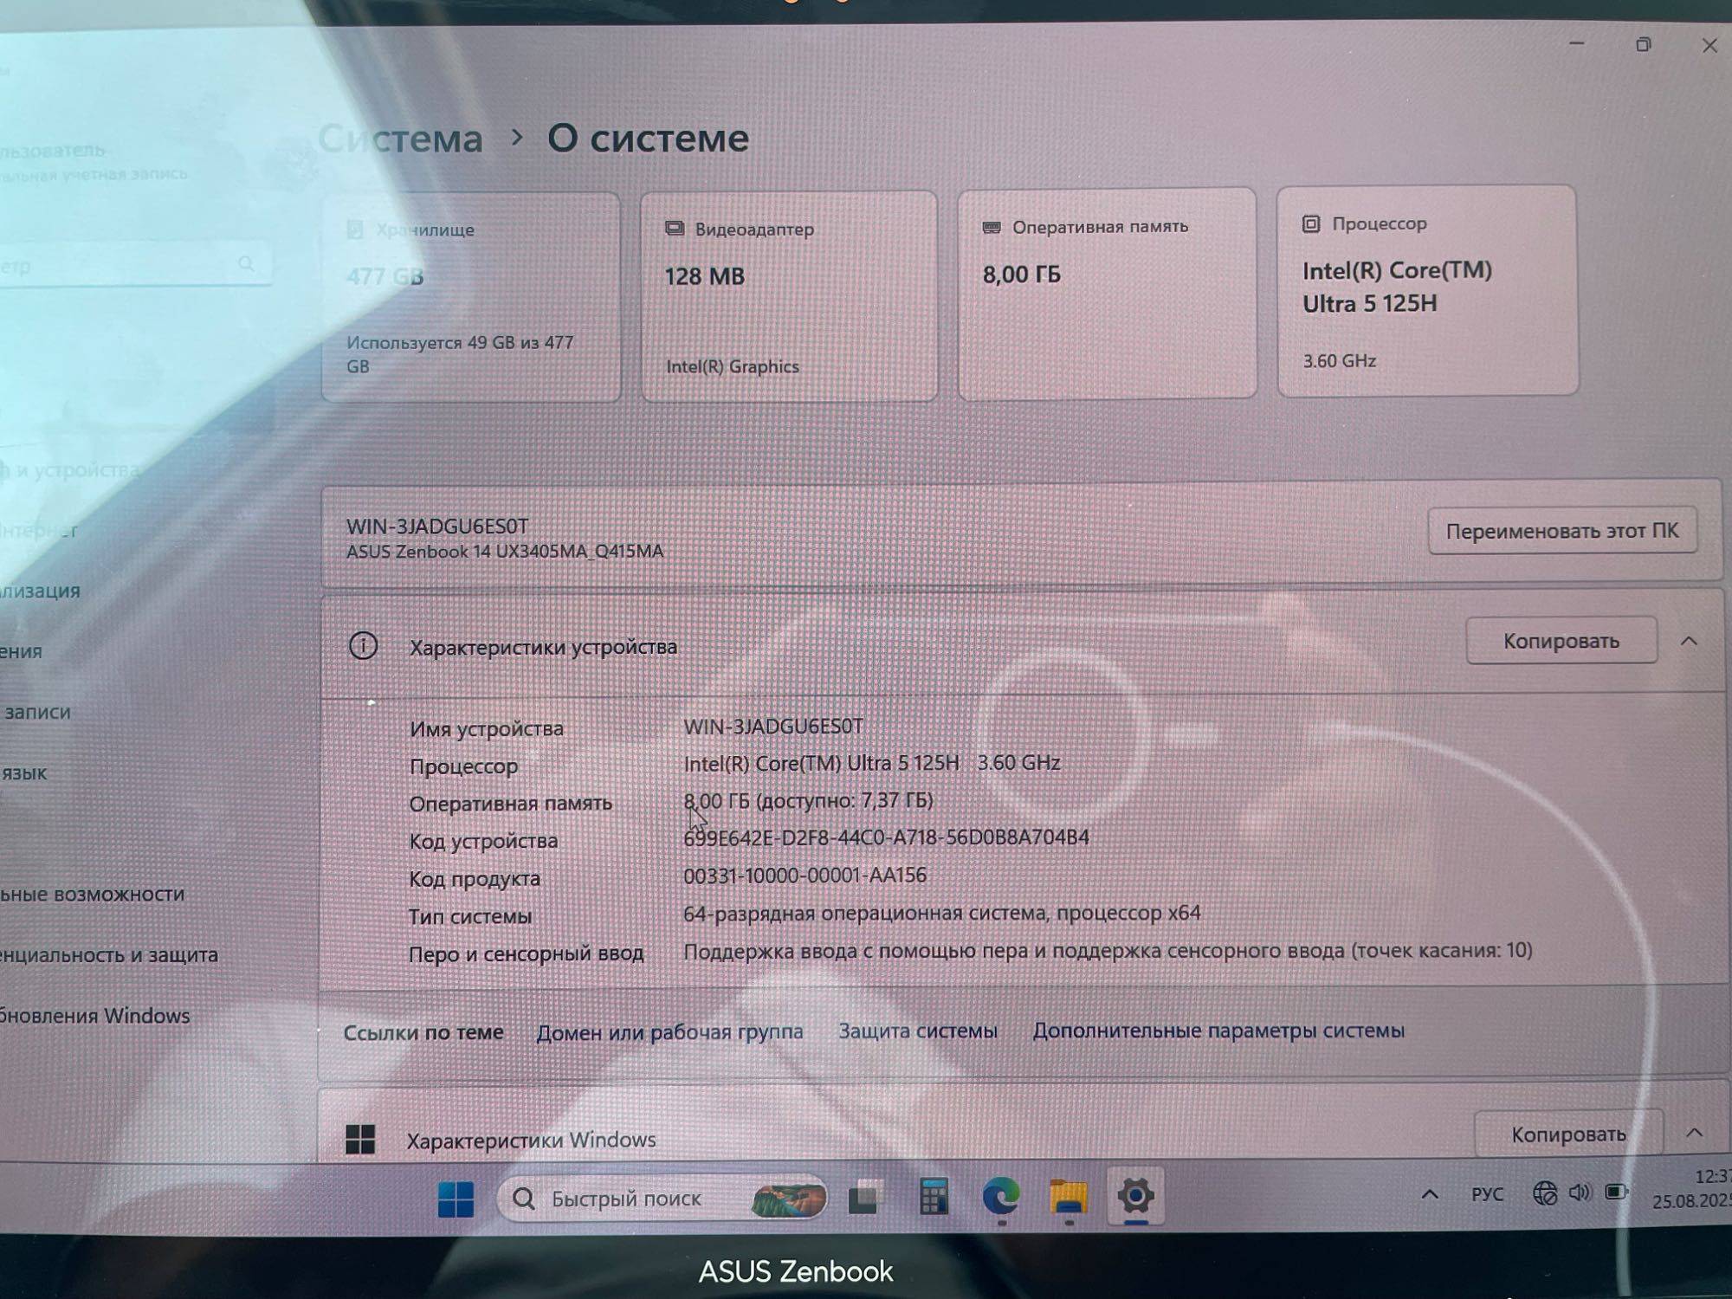The width and height of the screenshot is (1732, 1299).
Task: Click the Процессор Intel Core Ultra card
Action: [x=1427, y=291]
